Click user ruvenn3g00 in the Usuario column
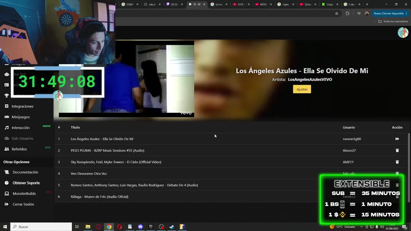Screen dimensions: 411x231 352,139
